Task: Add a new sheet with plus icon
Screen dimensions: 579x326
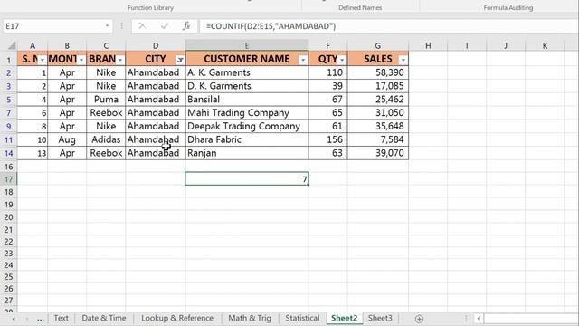Action: (x=419, y=319)
